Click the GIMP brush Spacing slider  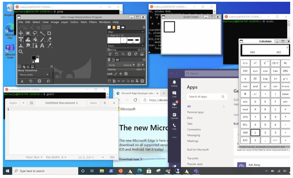click(126, 50)
